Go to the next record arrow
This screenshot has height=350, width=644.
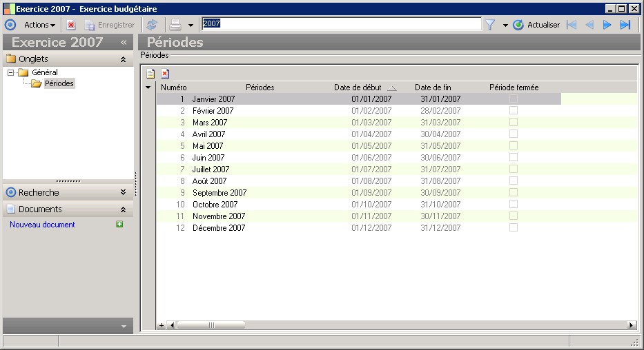607,25
